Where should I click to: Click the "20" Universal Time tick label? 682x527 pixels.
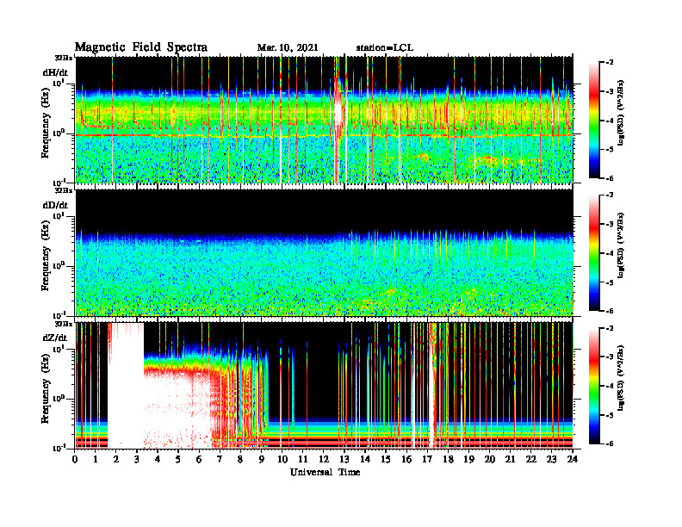[x=490, y=459]
